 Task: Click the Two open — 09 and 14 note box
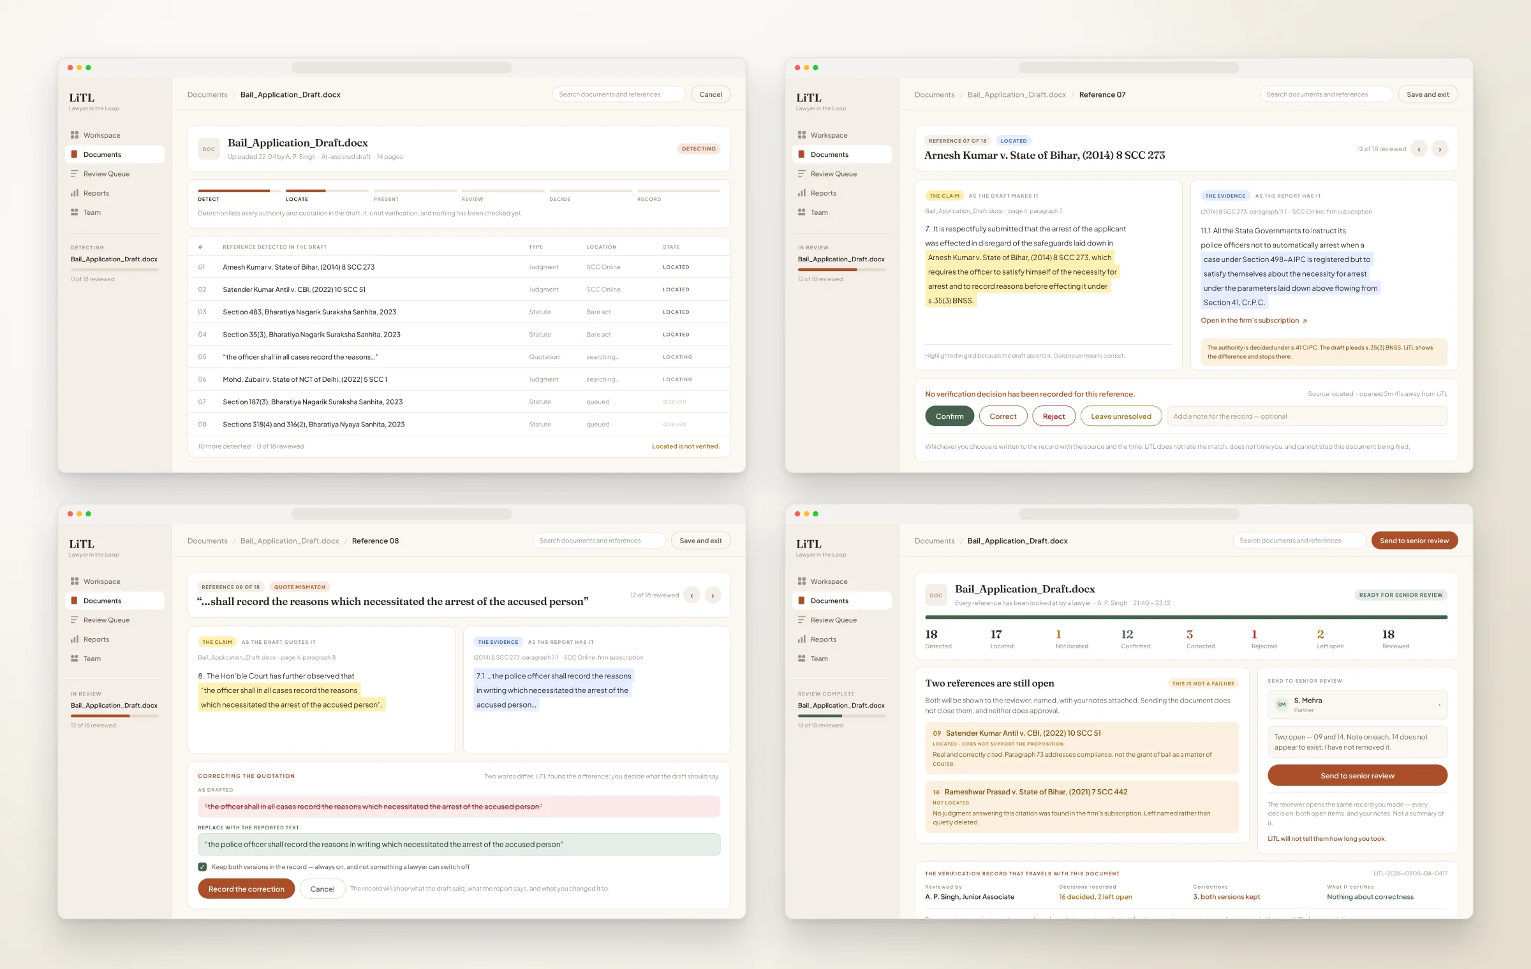pos(1357,742)
